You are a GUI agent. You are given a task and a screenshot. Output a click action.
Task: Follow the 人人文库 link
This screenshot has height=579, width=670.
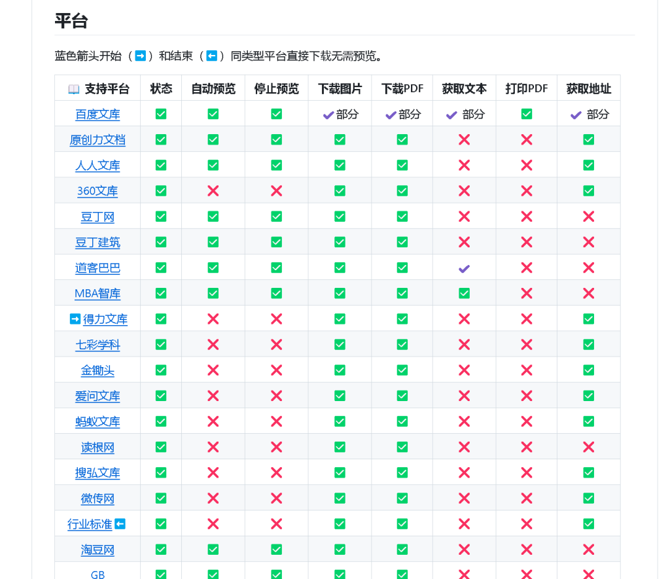pos(97,166)
